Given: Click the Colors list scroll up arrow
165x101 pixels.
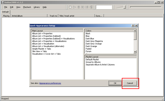Looking at the screenshot, I should [x=135, y=30].
